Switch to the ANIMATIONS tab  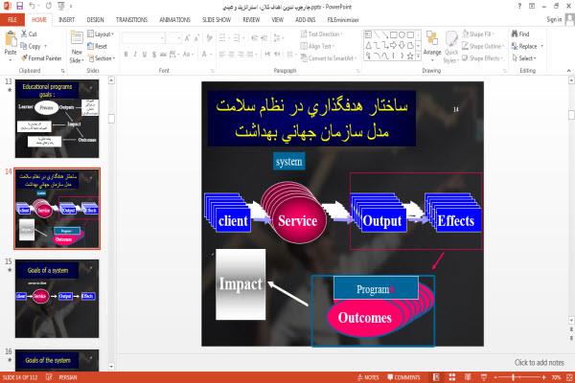point(175,20)
